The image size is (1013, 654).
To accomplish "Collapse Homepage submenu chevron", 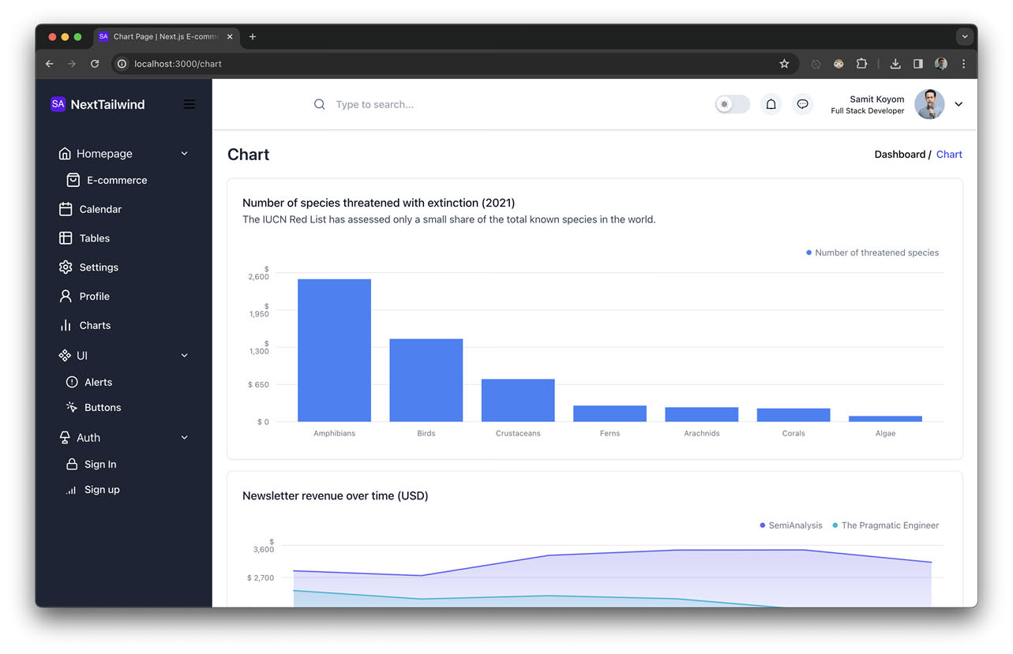I will pyautogui.click(x=185, y=154).
